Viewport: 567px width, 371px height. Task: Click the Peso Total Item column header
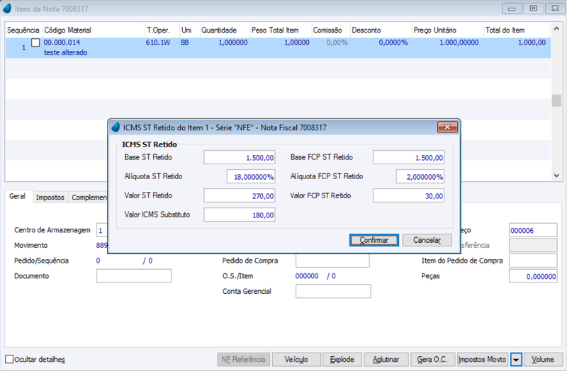pyautogui.click(x=281, y=30)
